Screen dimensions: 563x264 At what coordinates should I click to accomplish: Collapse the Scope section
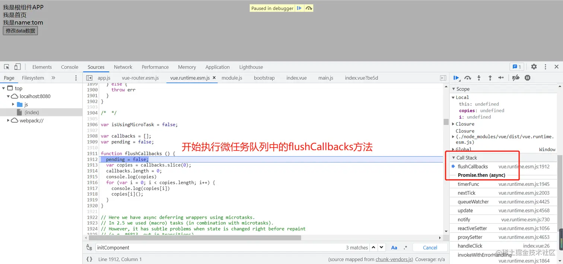click(x=454, y=89)
